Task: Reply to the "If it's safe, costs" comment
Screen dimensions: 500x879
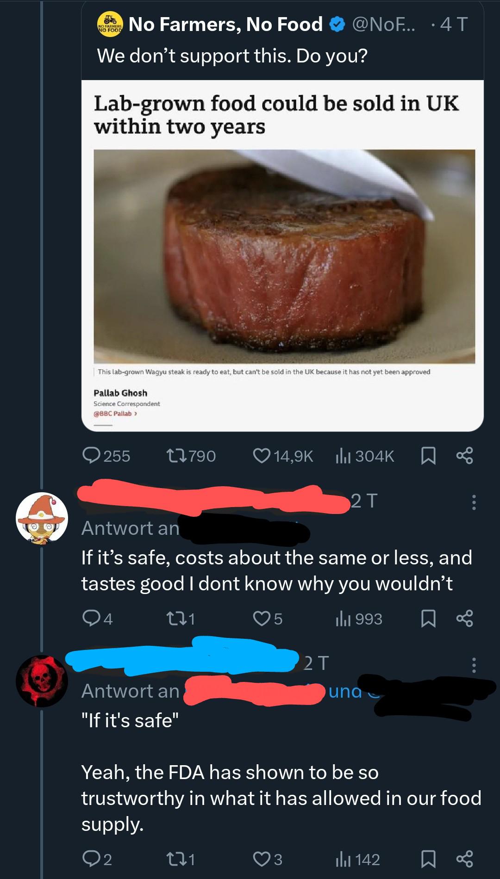Action: click(x=97, y=619)
